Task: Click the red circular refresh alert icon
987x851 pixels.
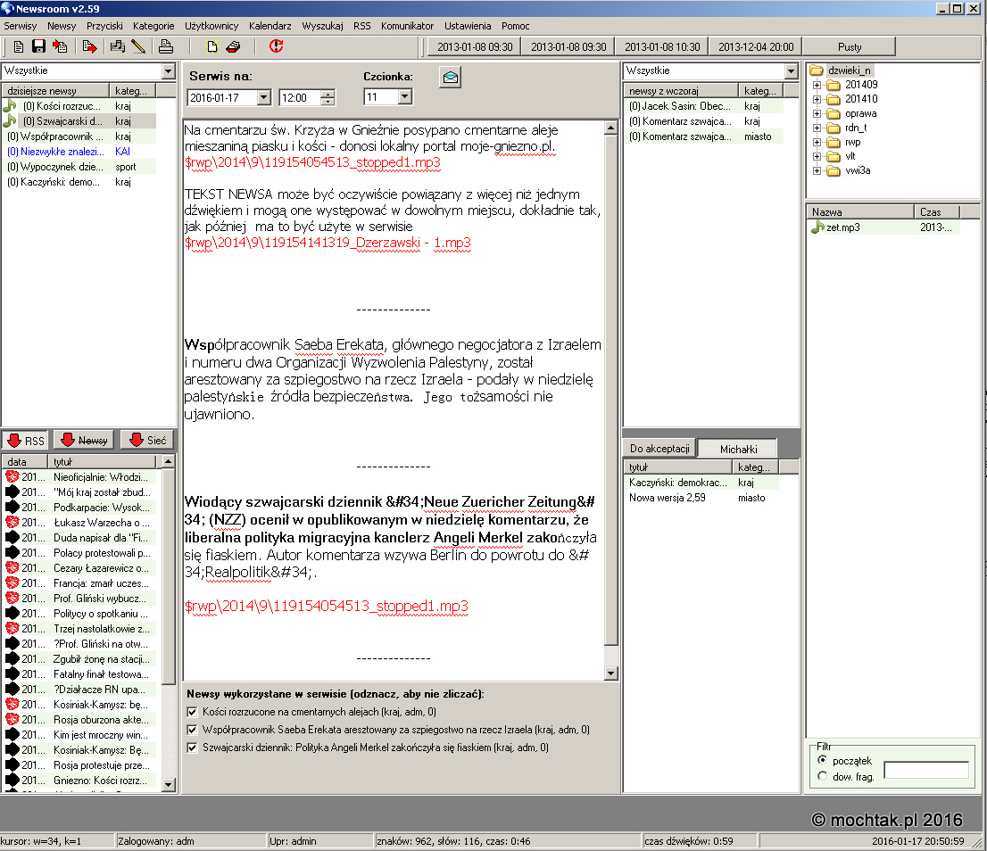Action: coord(276,46)
